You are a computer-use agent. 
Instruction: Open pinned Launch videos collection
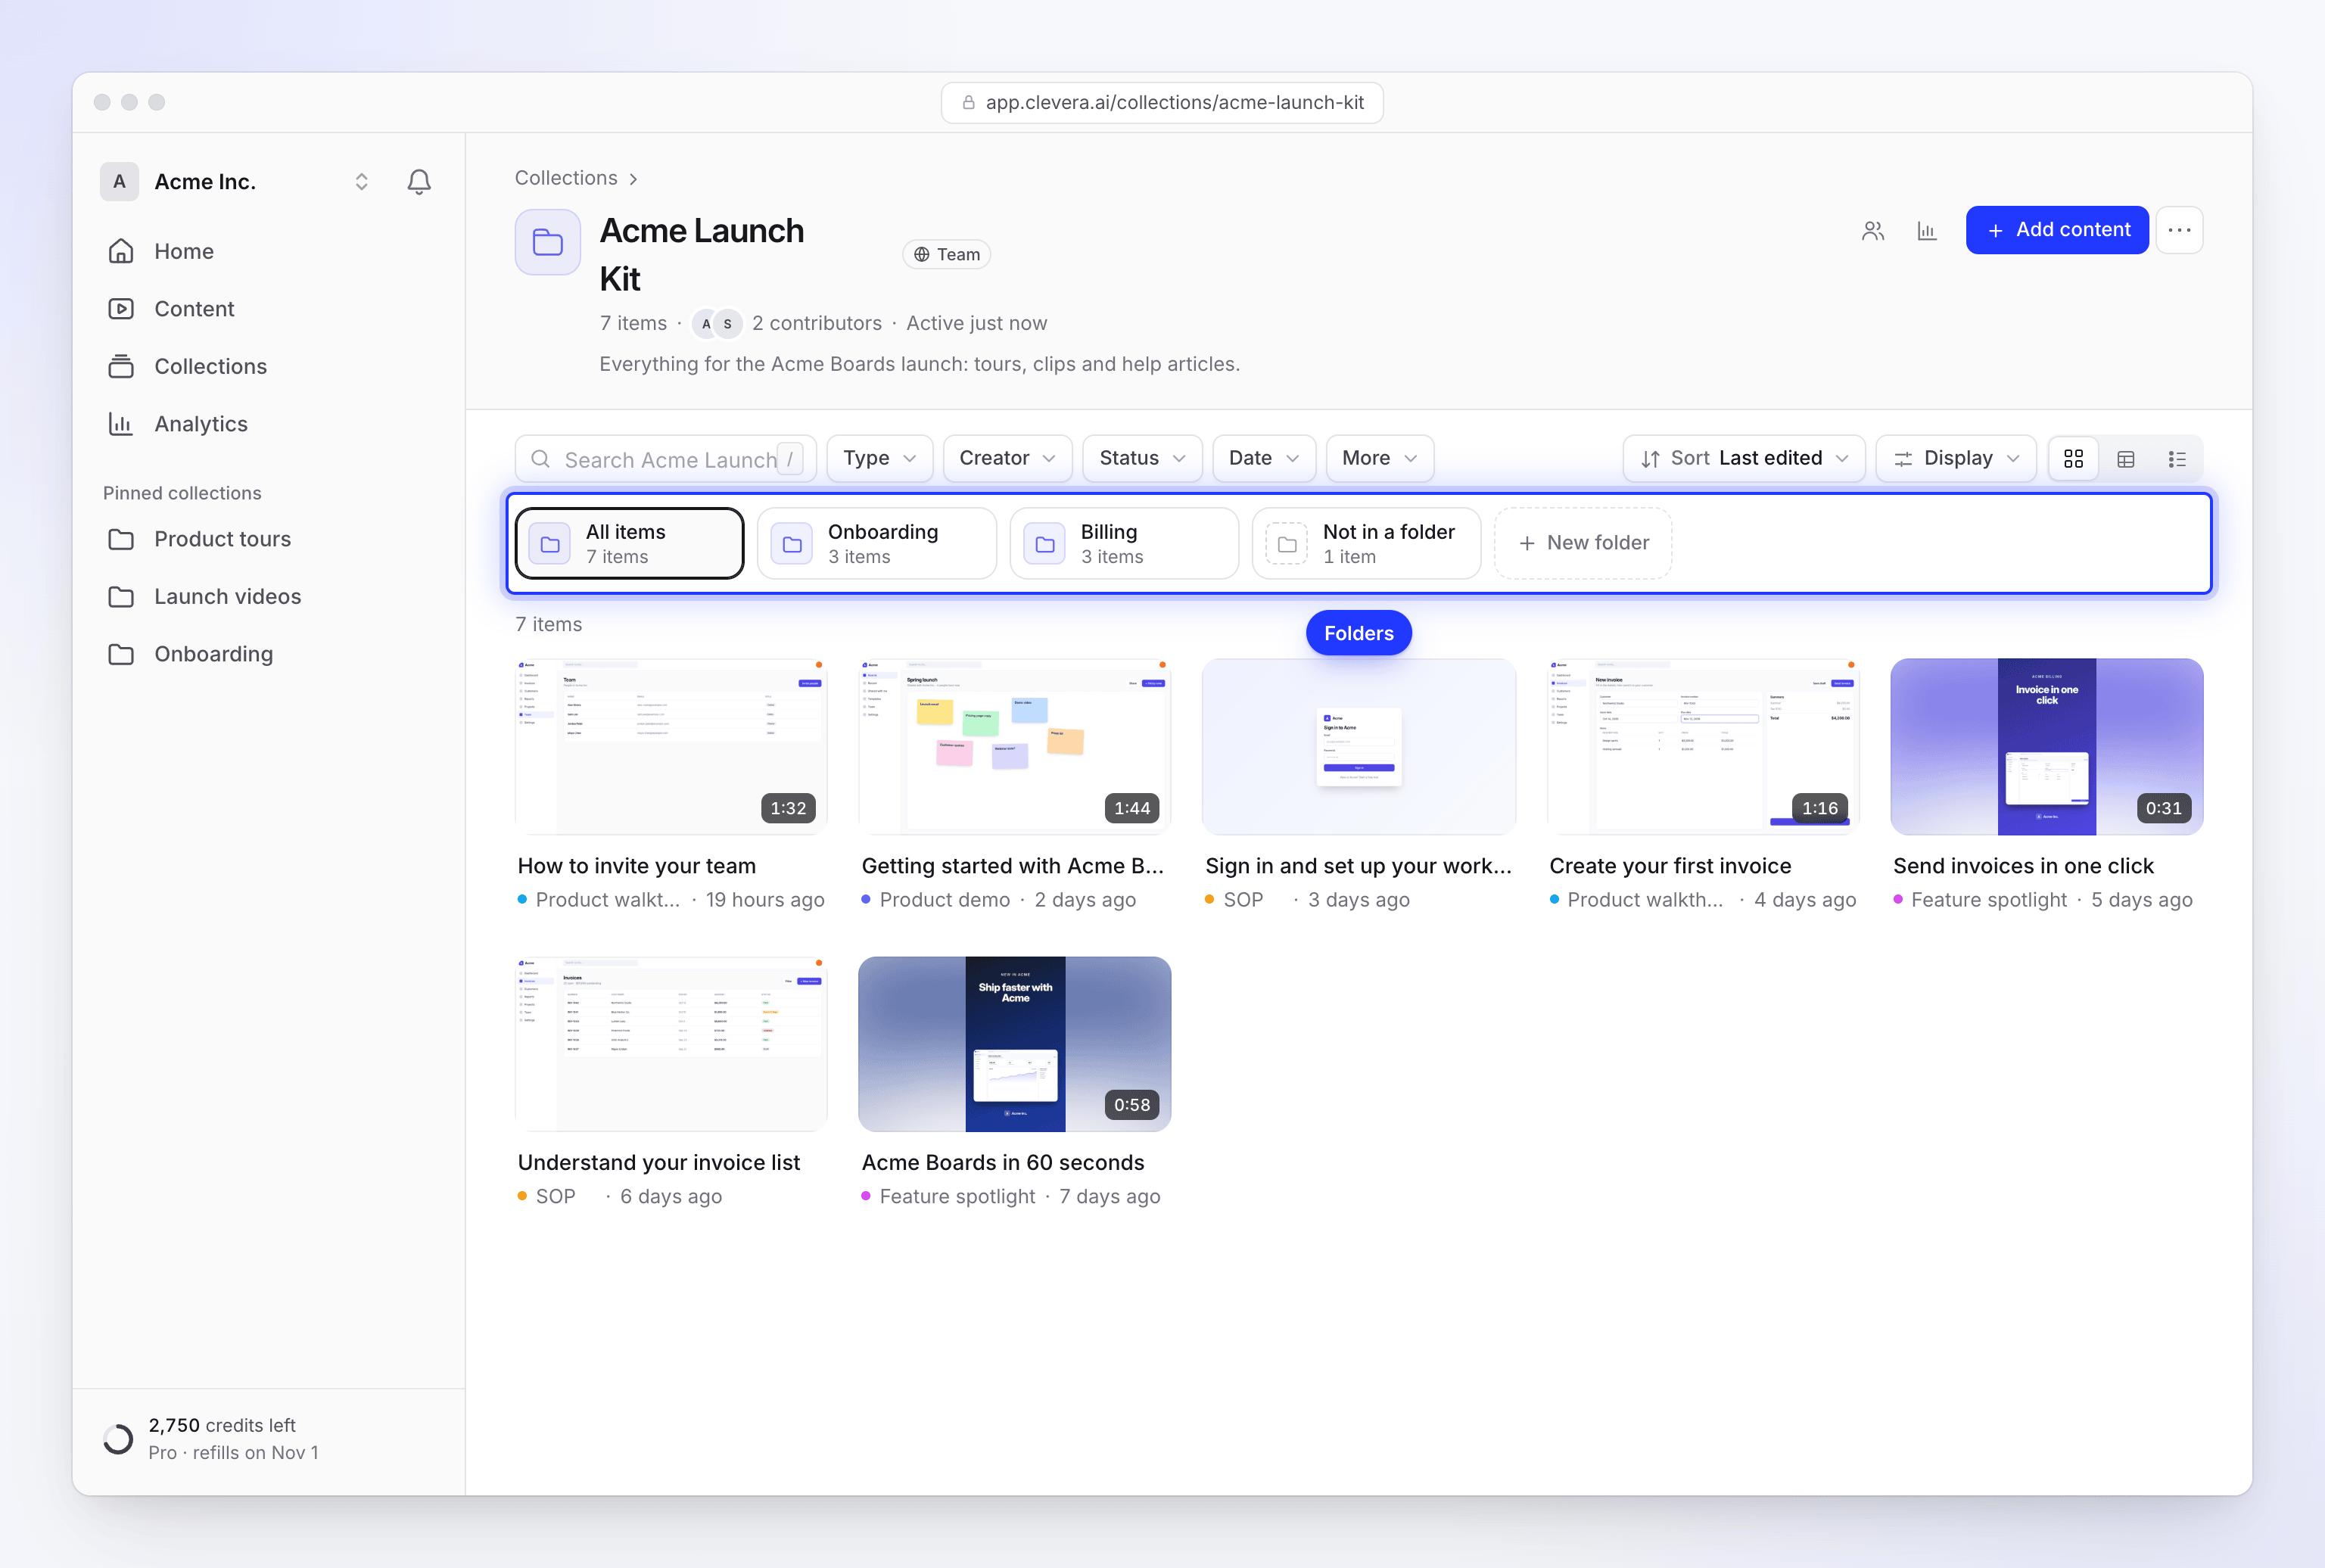click(268, 596)
